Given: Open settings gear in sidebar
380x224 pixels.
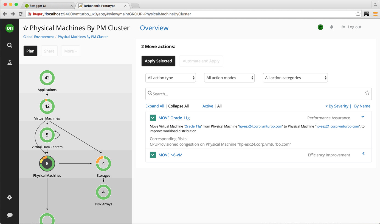Looking at the screenshot, I should (10, 197).
